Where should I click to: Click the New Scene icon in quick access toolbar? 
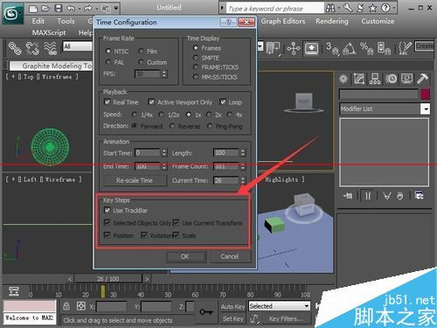coord(33,9)
